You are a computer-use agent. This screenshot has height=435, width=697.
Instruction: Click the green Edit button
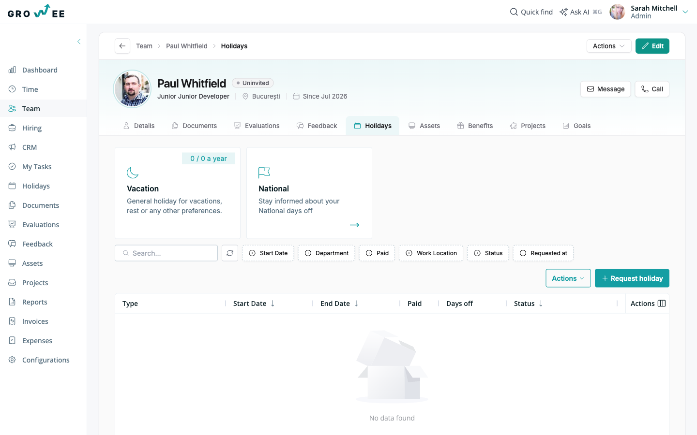tap(652, 46)
